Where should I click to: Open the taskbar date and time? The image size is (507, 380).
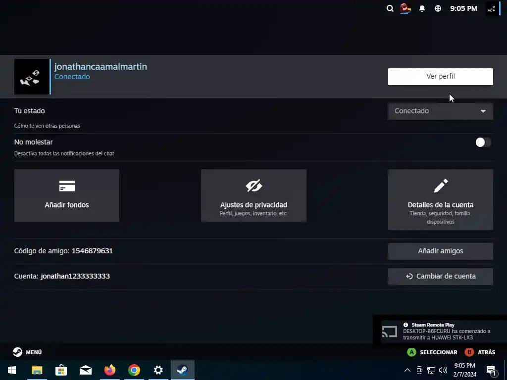click(464, 370)
